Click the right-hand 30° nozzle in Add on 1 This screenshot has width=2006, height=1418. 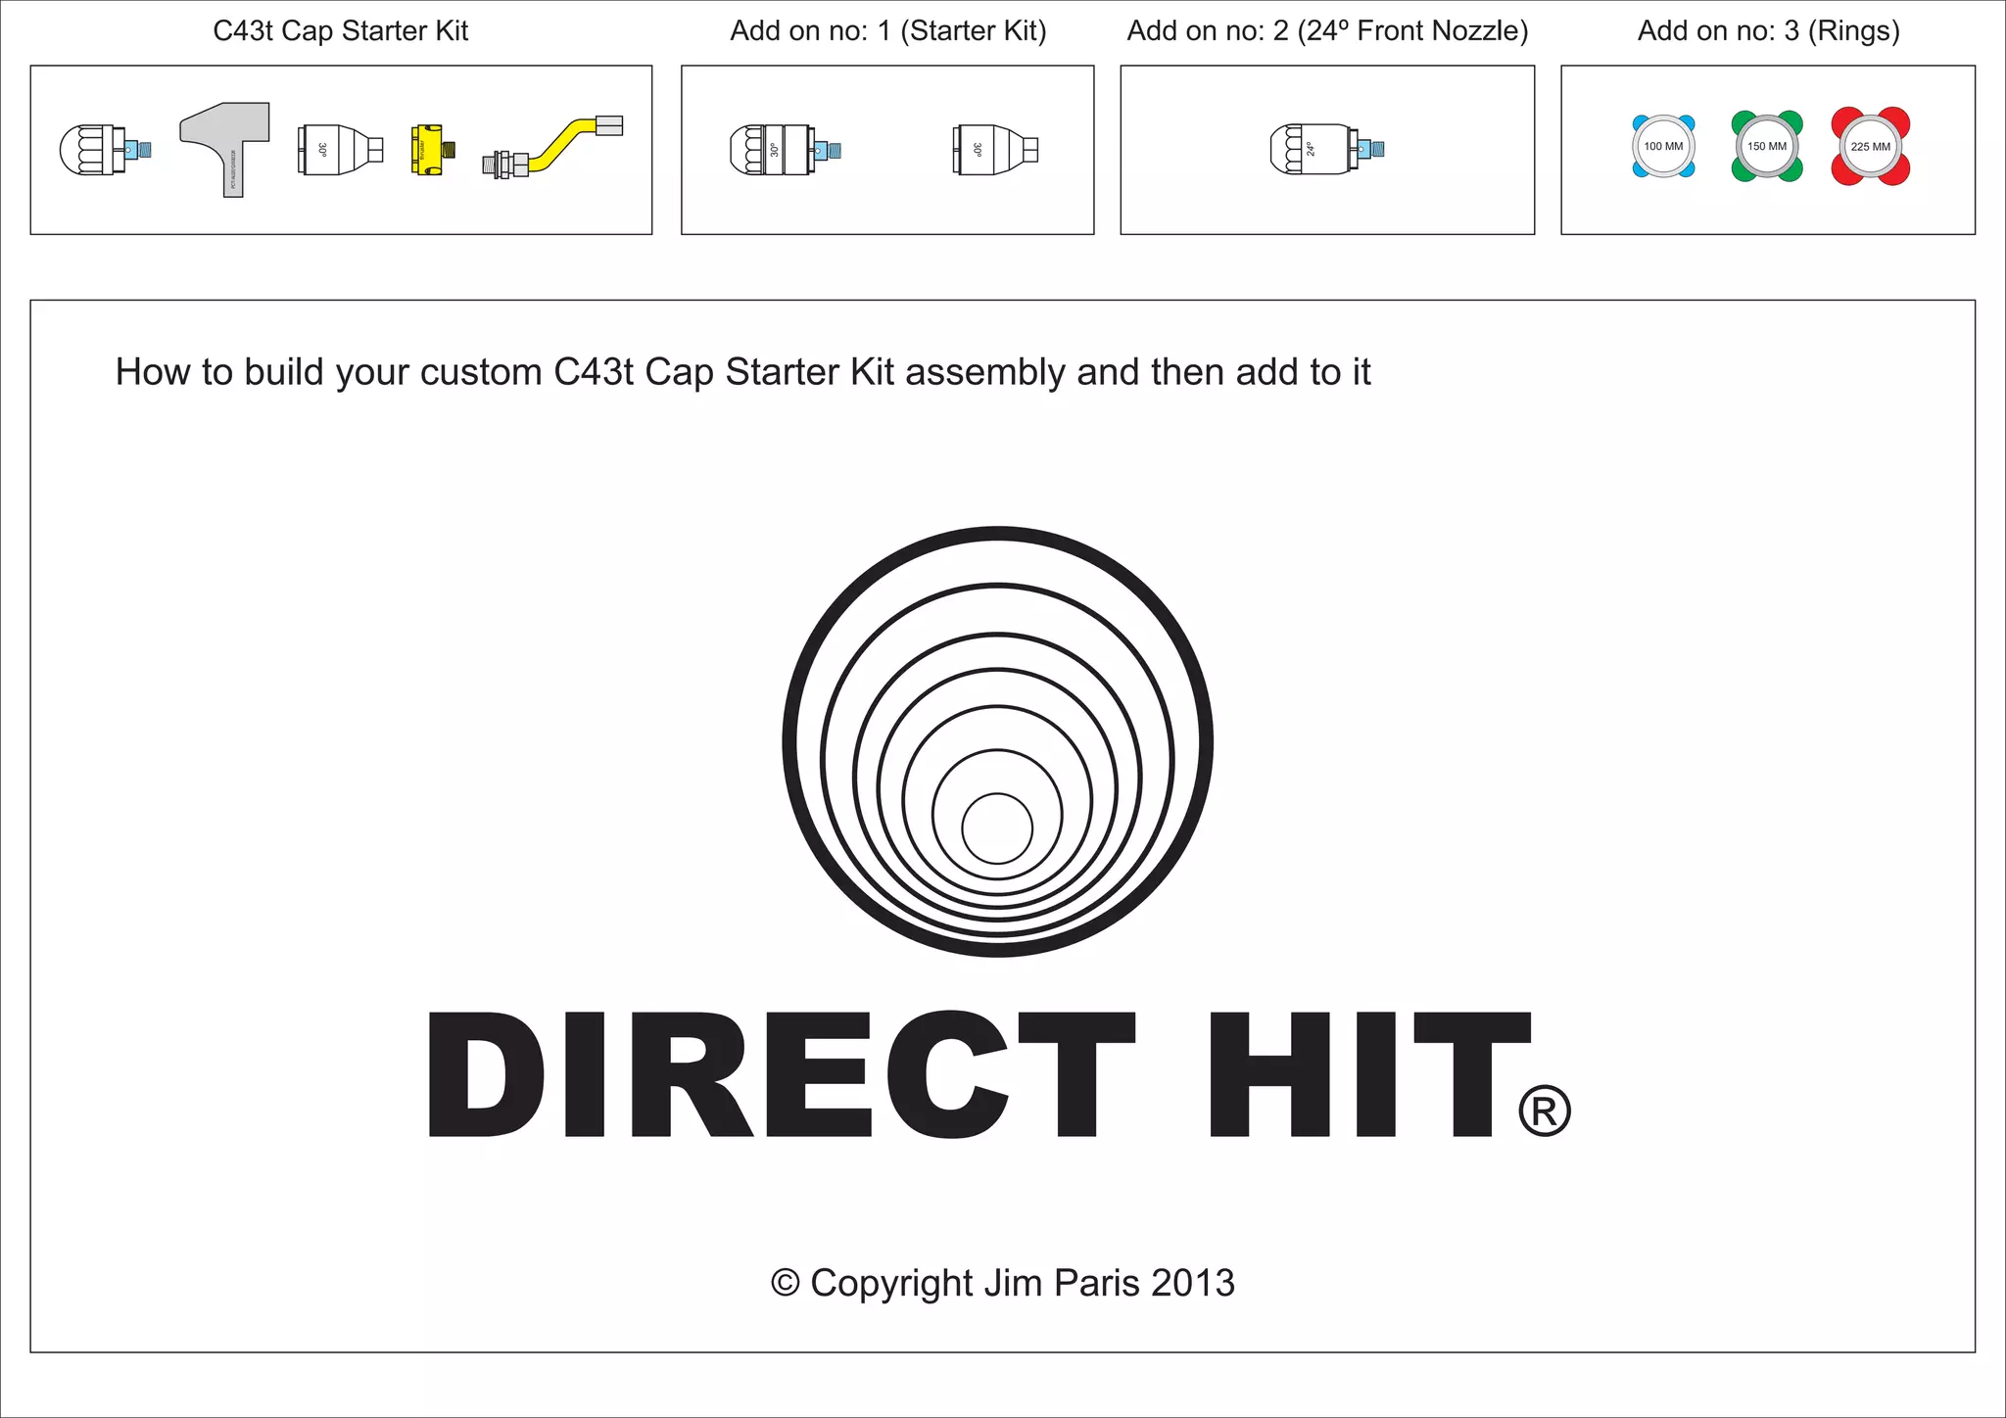993,150
